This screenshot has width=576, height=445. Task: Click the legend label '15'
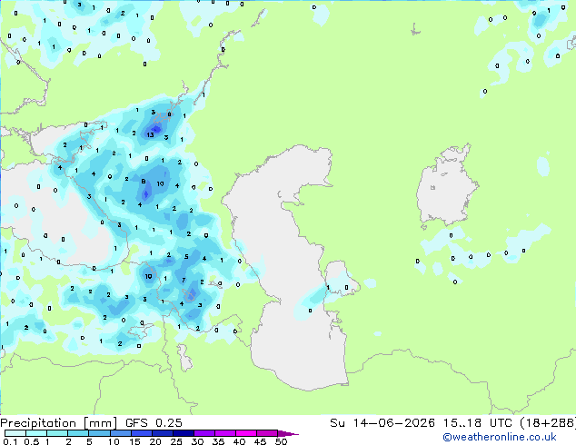click(134, 441)
